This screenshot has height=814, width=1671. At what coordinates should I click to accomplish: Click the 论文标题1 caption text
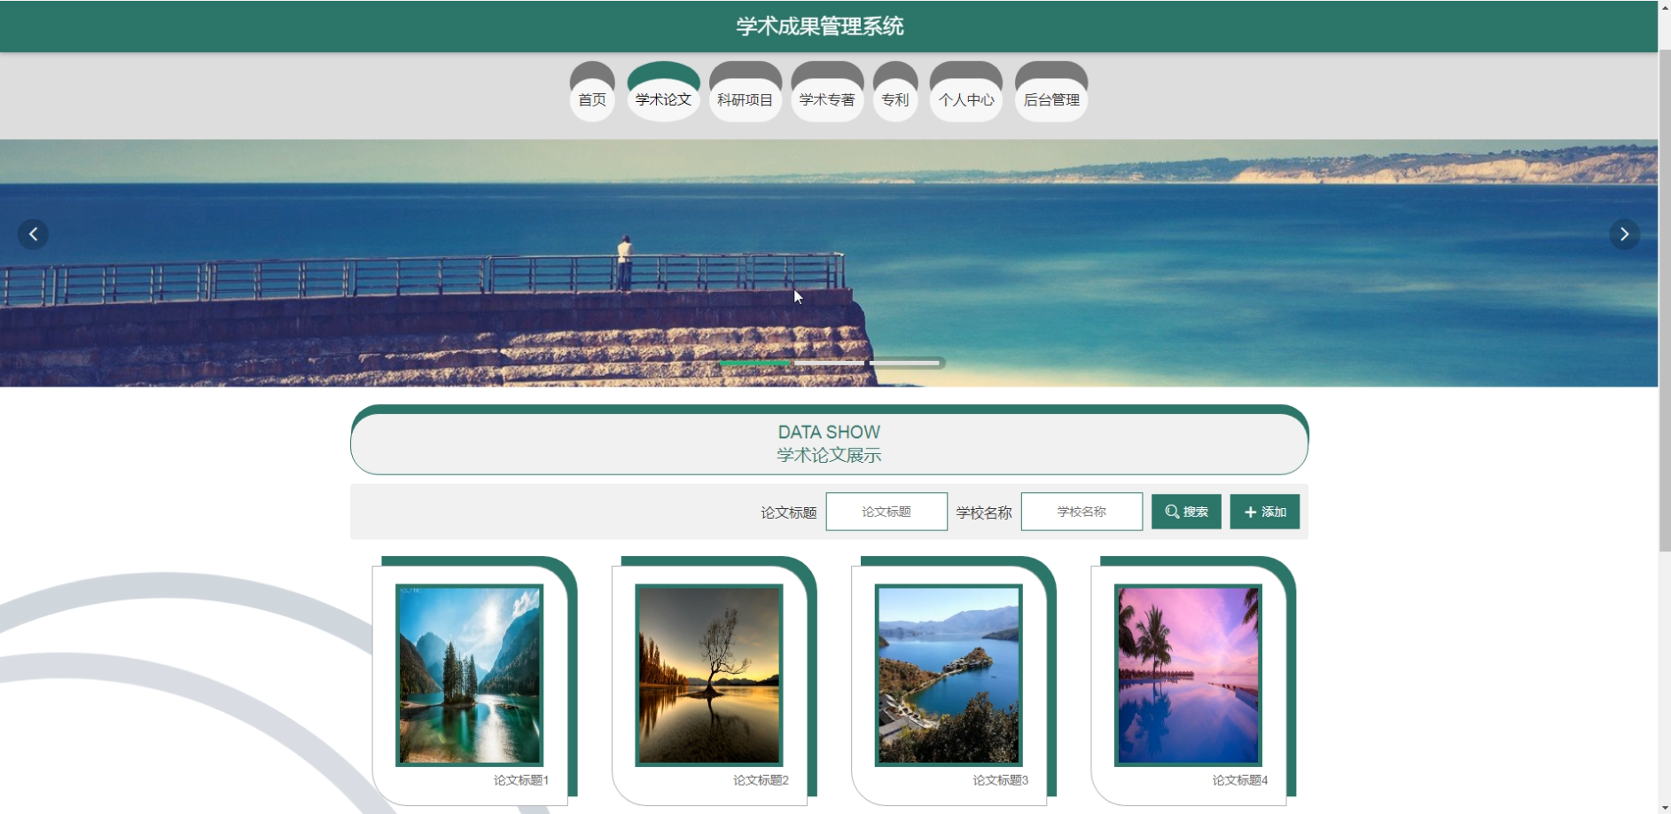[x=521, y=780]
